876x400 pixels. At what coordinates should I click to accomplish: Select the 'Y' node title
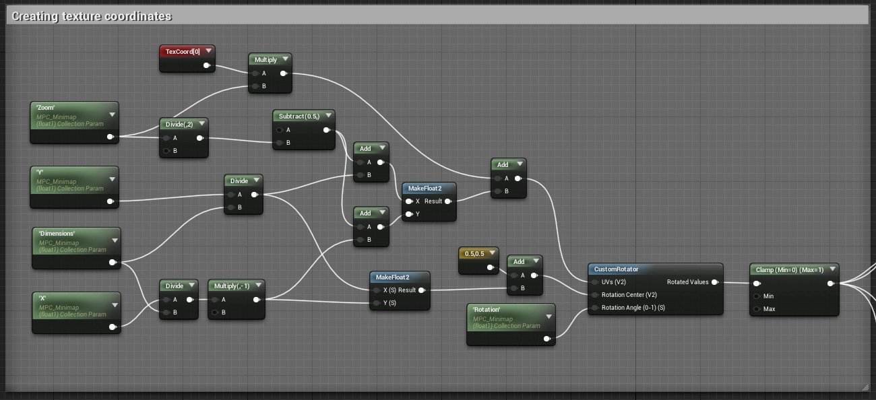click(x=40, y=172)
